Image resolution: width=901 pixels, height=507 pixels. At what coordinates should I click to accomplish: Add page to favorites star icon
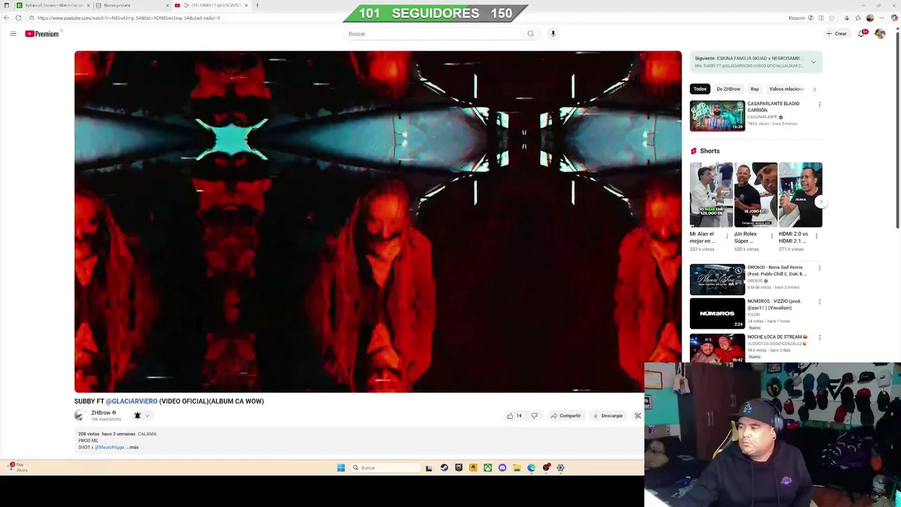click(x=831, y=18)
